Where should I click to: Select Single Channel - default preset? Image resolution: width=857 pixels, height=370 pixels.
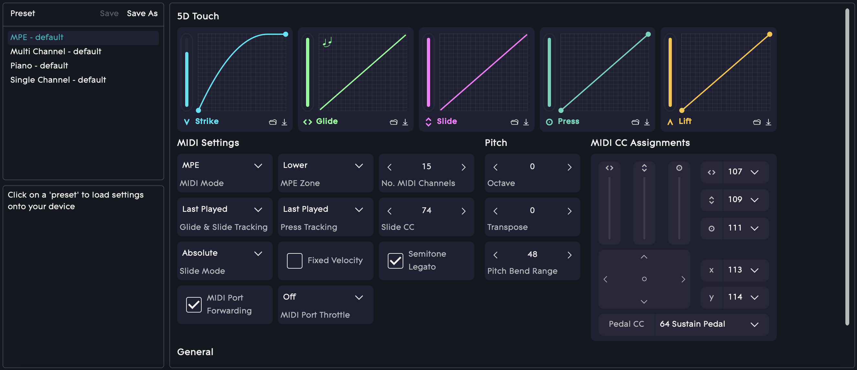58,80
